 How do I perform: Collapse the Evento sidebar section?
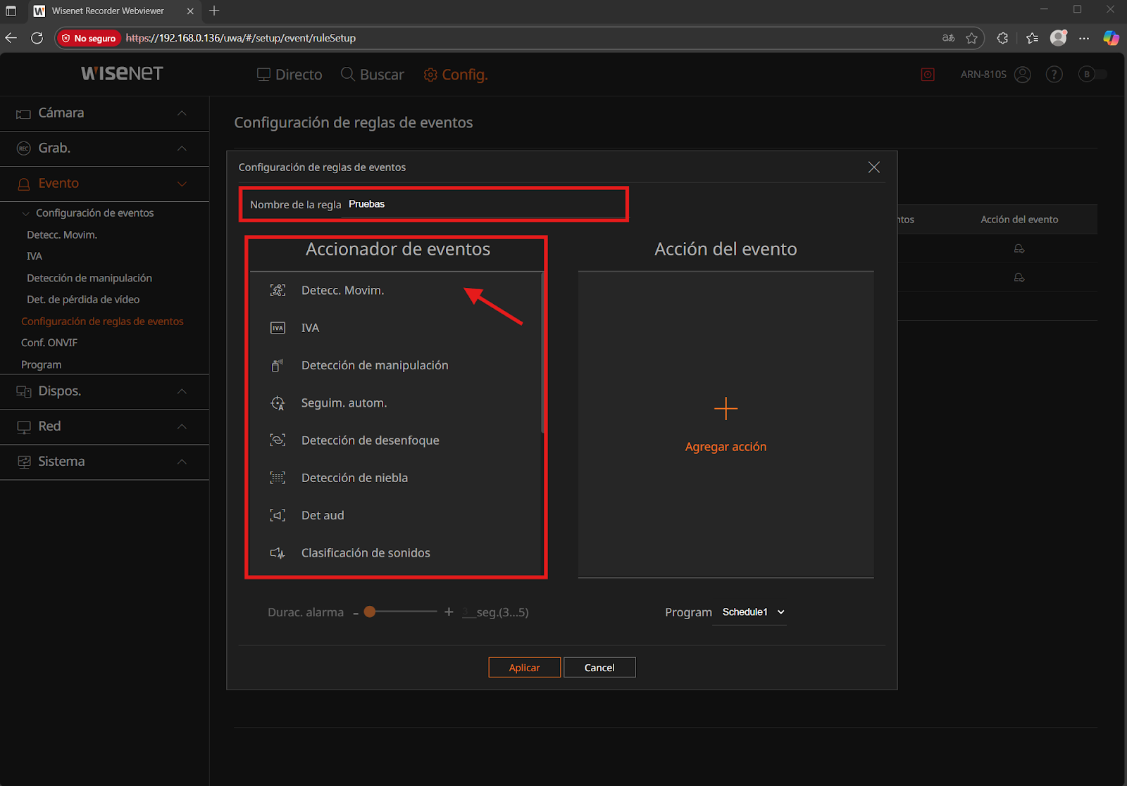(x=104, y=184)
